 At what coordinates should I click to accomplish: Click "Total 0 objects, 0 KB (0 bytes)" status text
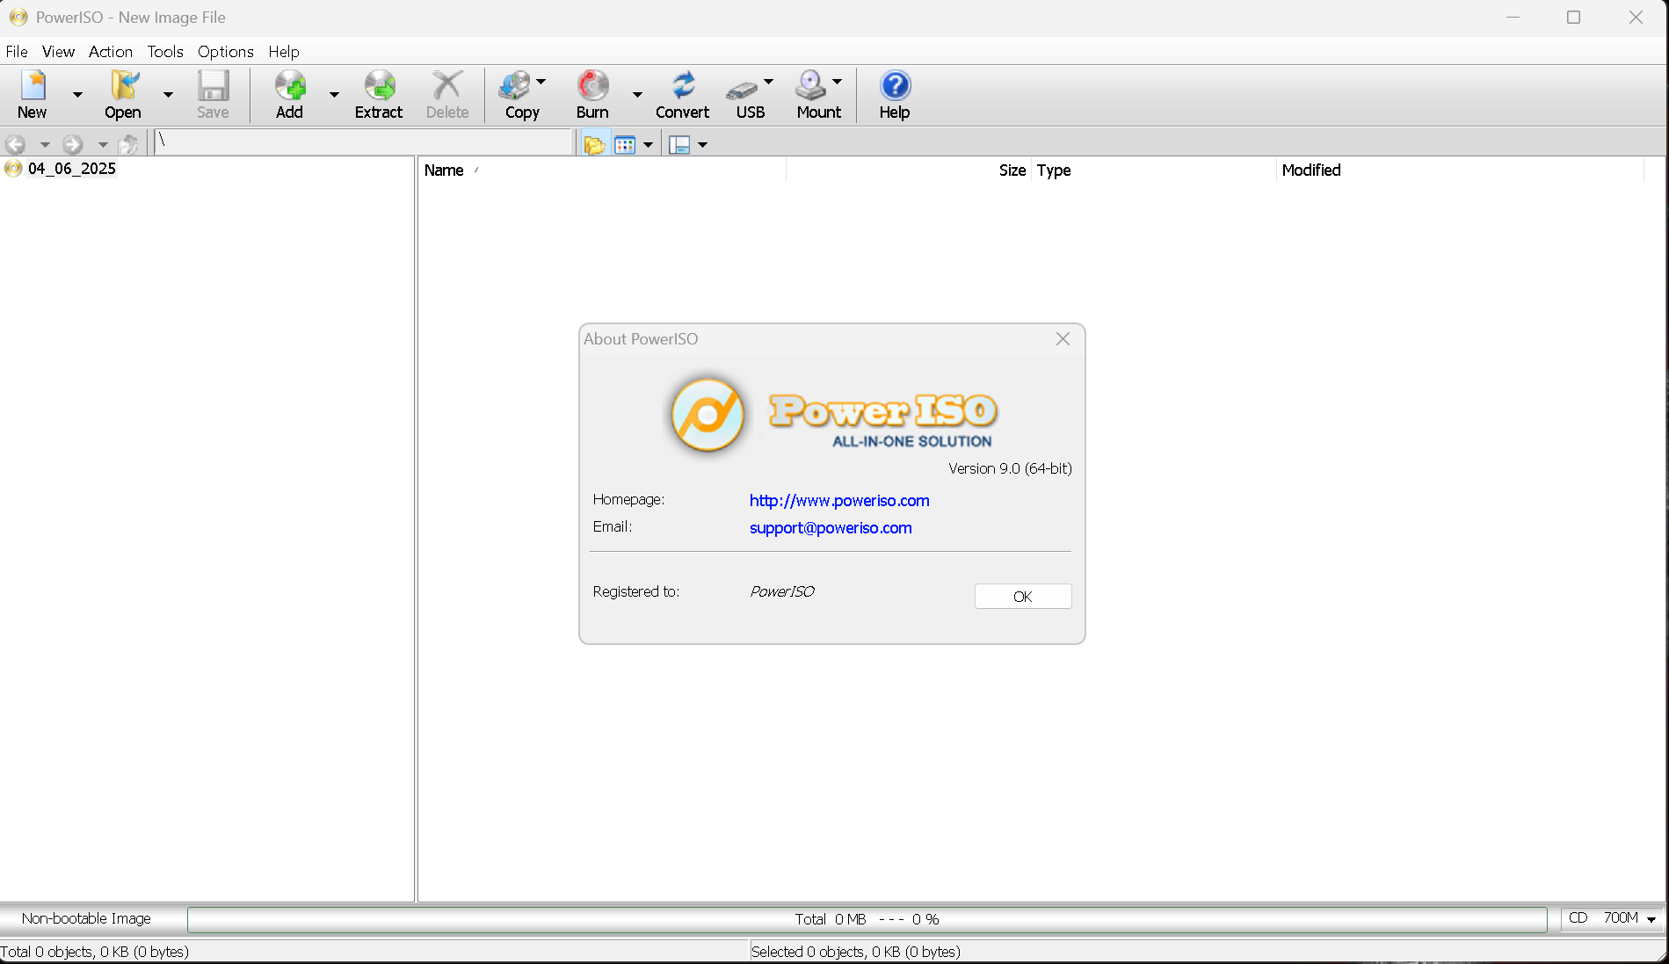pos(95,952)
